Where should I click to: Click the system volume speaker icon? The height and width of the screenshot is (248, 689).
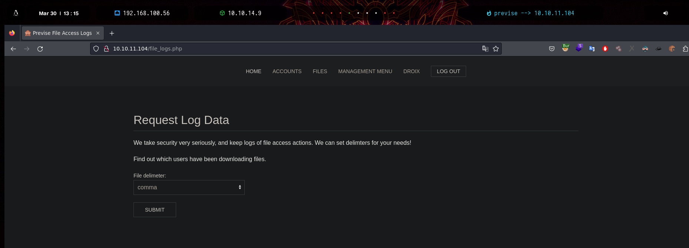666,13
